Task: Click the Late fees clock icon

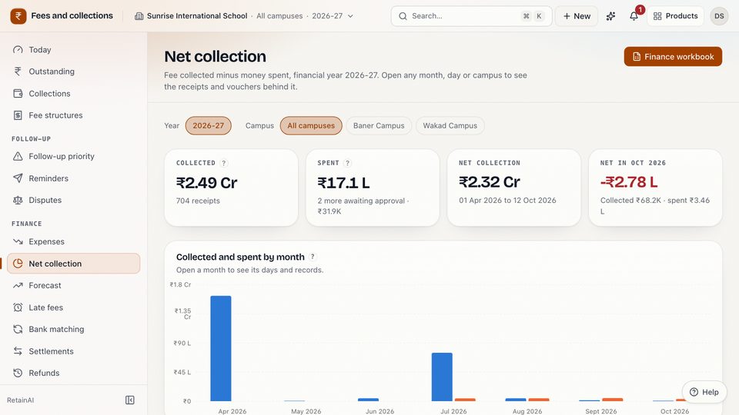Action: [18, 307]
